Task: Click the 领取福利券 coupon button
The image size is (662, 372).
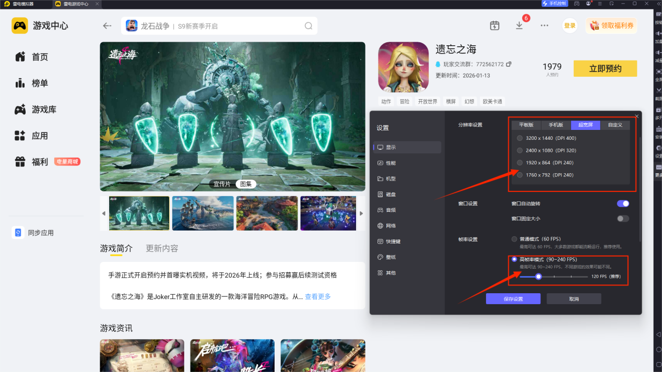Action: pyautogui.click(x=611, y=26)
